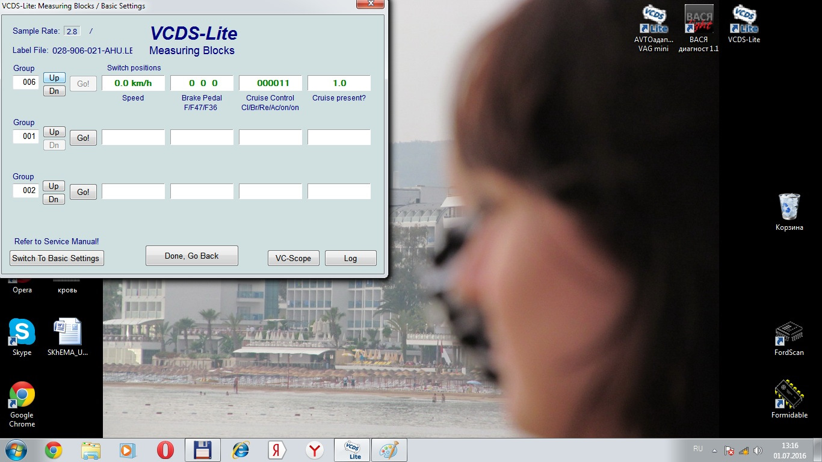Screen dimensions: 822x462
Task: Decrease Group 006 with its Dn button
Action: tap(54, 91)
